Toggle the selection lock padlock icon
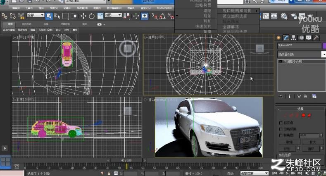 (x=109, y=173)
